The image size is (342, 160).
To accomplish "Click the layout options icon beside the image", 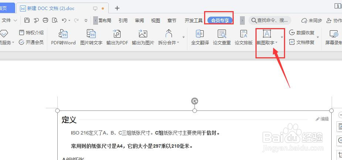I will [x=340, y=126].
